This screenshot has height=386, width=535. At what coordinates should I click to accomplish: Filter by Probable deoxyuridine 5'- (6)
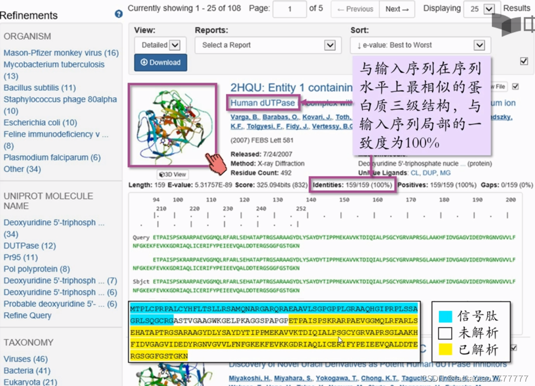pyautogui.click(x=60, y=304)
